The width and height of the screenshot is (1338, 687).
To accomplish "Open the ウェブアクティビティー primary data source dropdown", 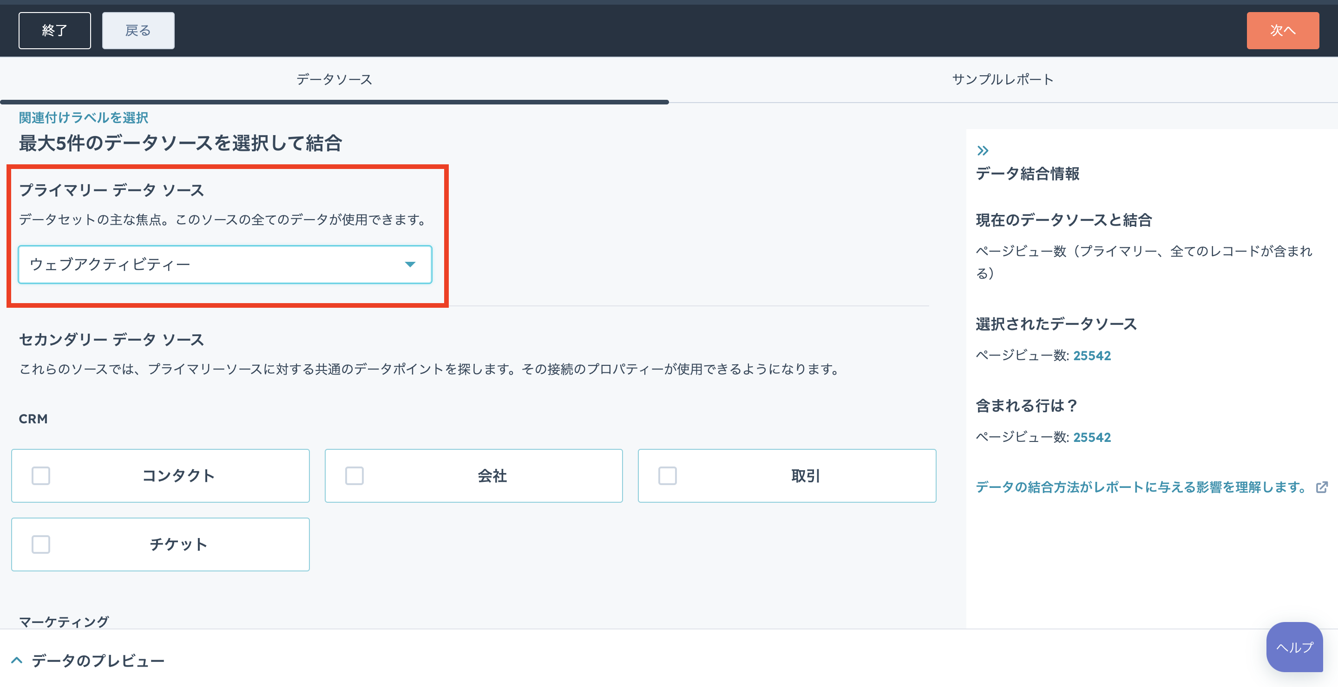I will (x=225, y=265).
